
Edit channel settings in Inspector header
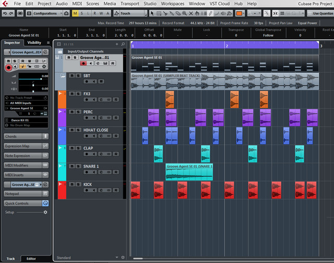(x=45, y=52)
